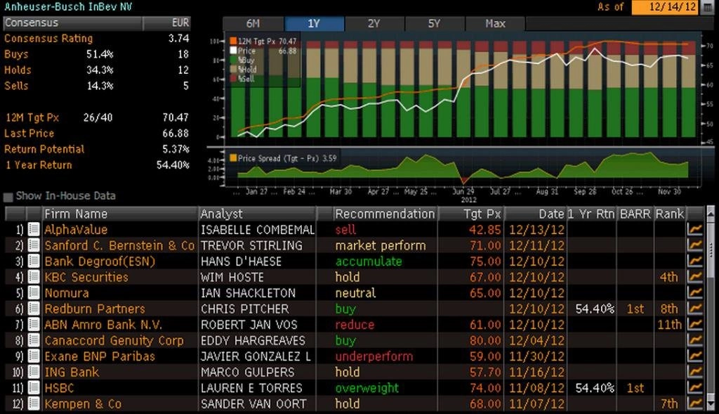Enable Show In-House Data checkbox

[x=8, y=197]
